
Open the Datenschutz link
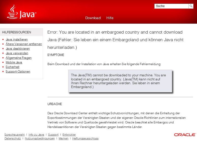click(13, 138)
